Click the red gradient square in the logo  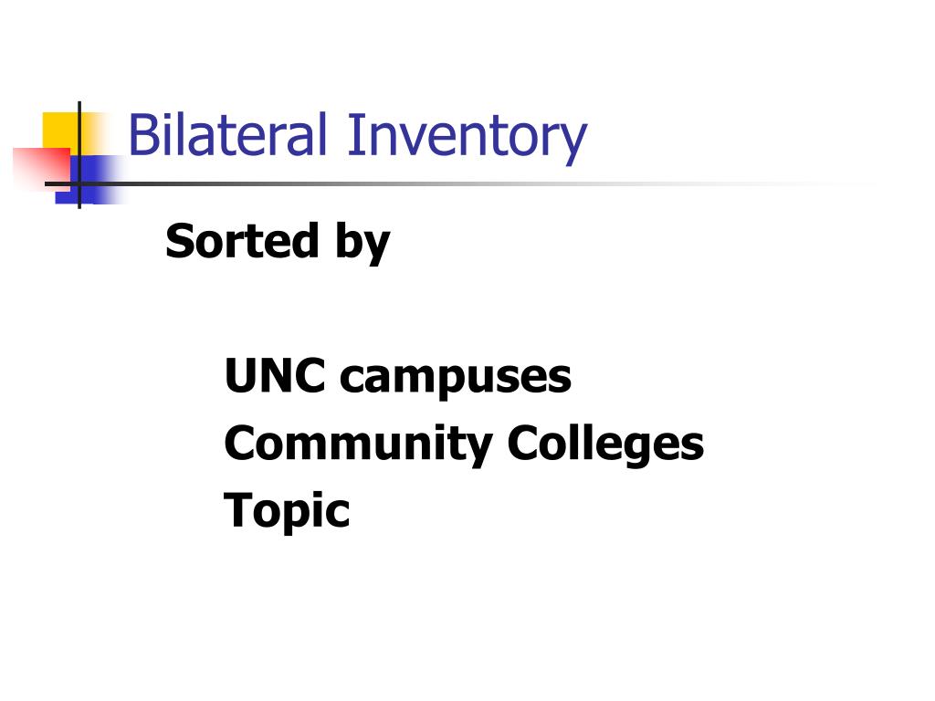[40, 168]
